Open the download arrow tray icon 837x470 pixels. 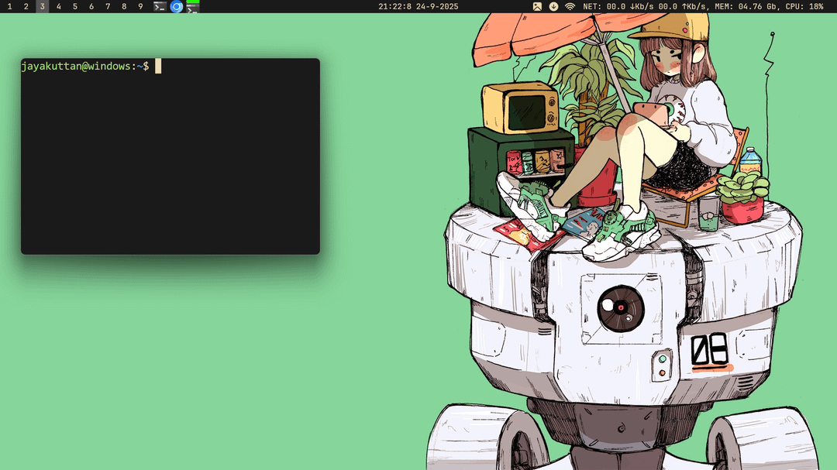[x=553, y=6]
